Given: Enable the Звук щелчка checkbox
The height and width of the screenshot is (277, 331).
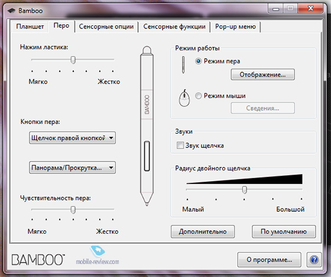Looking at the screenshot, I should [x=180, y=145].
